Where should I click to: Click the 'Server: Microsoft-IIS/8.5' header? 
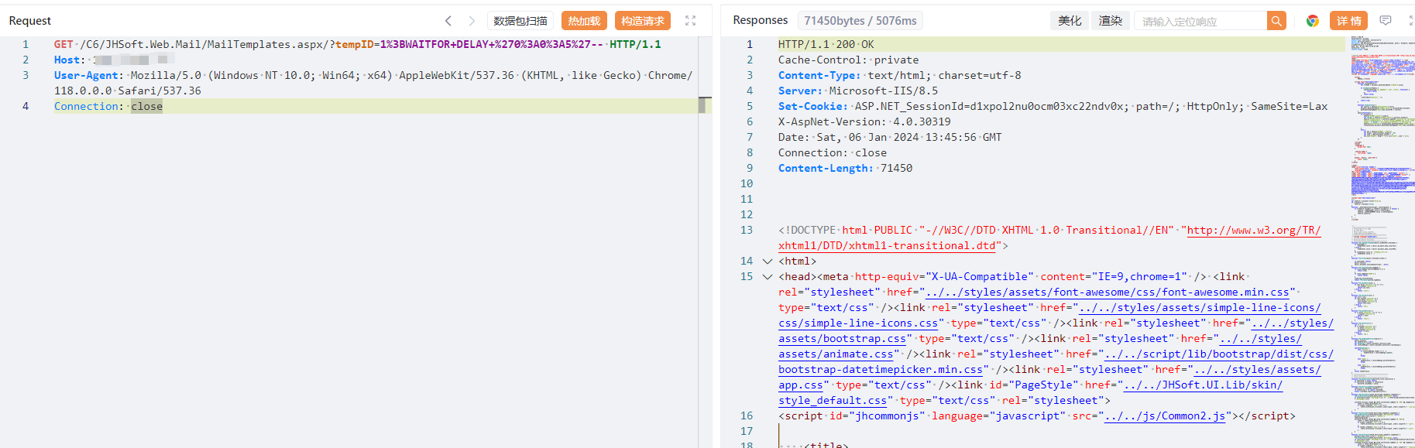[858, 91]
